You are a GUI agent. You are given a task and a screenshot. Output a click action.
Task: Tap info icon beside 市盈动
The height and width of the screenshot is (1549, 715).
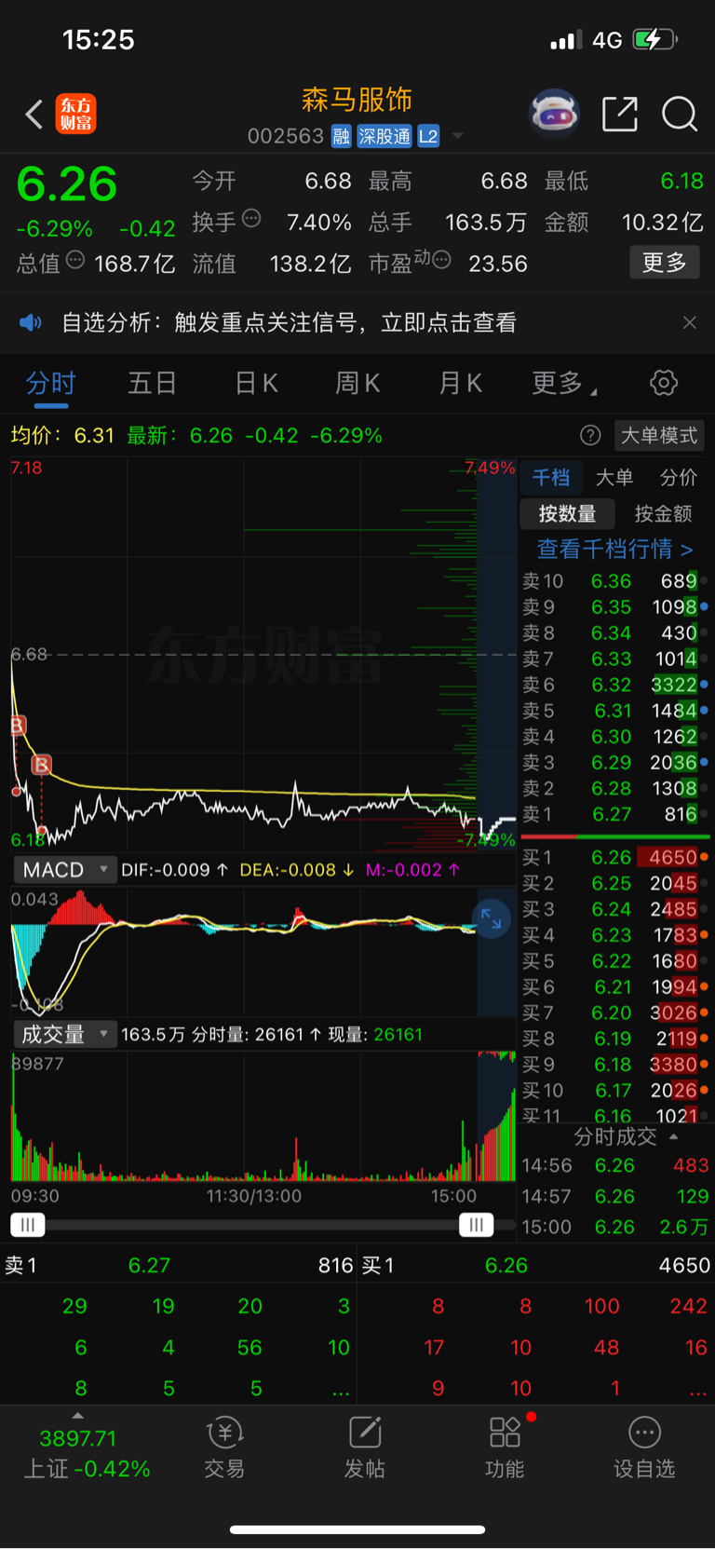[x=442, y=260]
